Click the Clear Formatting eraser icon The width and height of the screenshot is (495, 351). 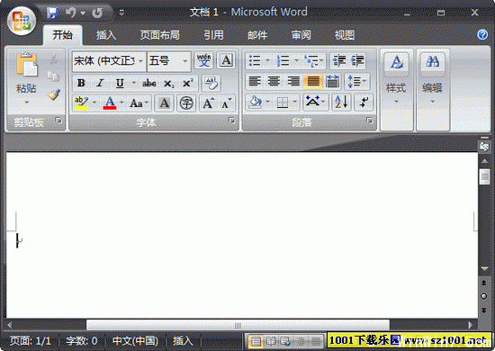(211, 84)
